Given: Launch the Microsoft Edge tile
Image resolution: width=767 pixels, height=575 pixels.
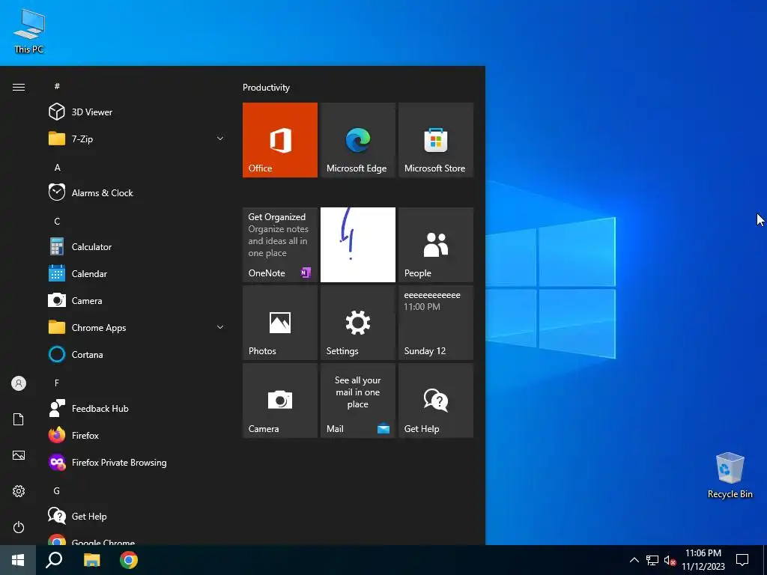Looking at the screenshot, I should pos(357,140).
